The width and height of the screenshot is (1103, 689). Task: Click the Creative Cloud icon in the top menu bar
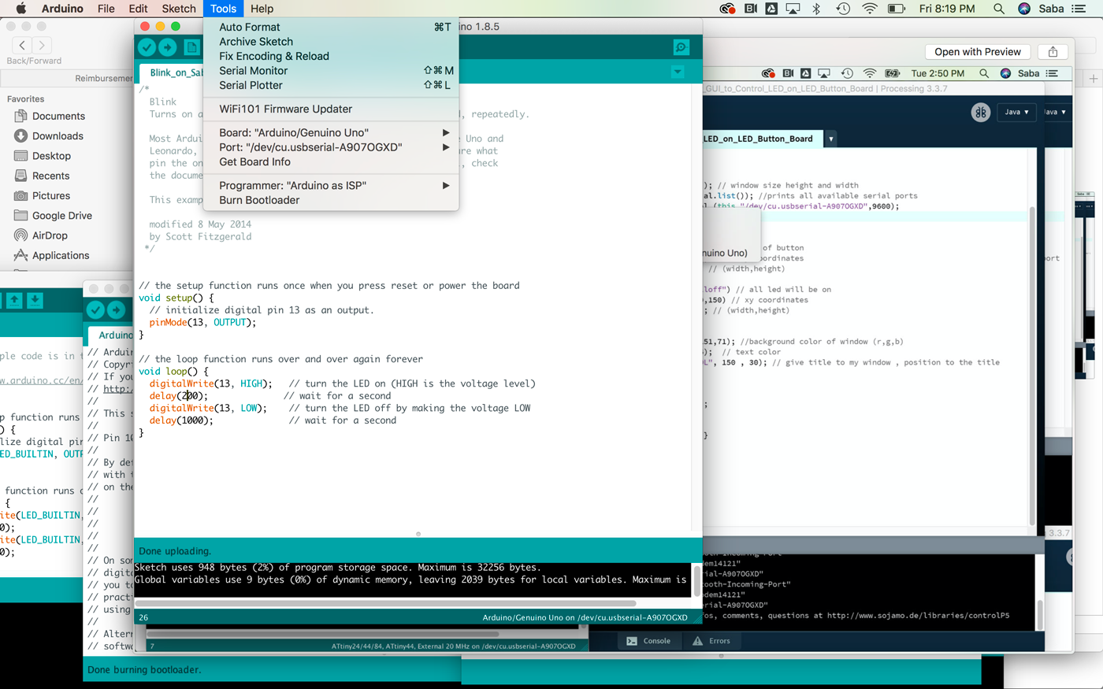pyautogui.click(x=727, y=9)
